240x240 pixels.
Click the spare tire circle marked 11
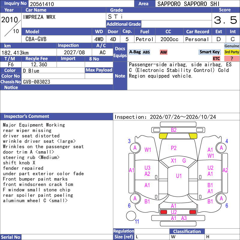point(131,216)
